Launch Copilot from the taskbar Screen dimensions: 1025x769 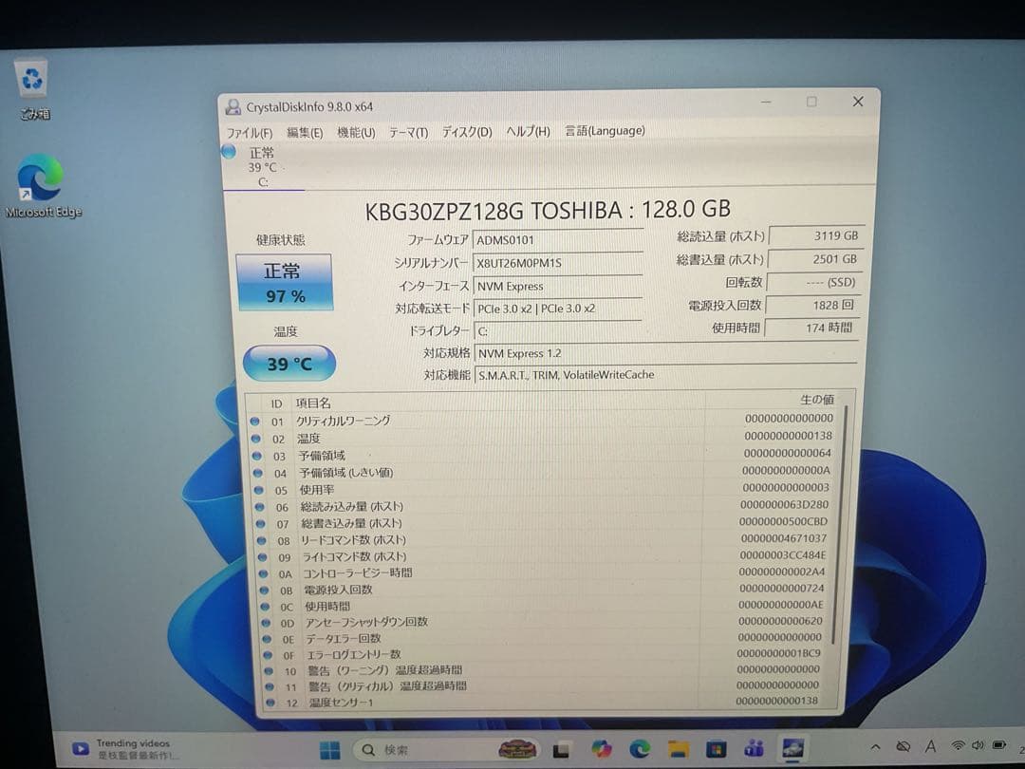(x=601, y=749)
